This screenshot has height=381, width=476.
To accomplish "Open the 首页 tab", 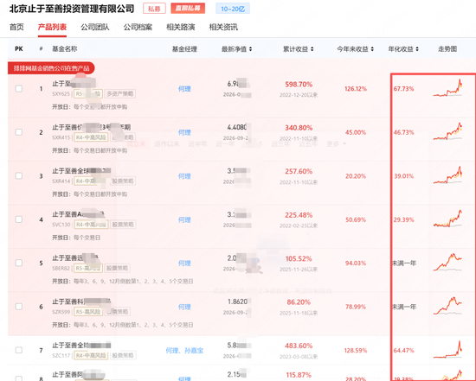I will coord(16,28).
